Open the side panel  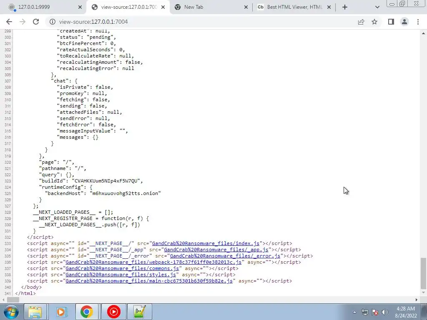pos(391,22)
